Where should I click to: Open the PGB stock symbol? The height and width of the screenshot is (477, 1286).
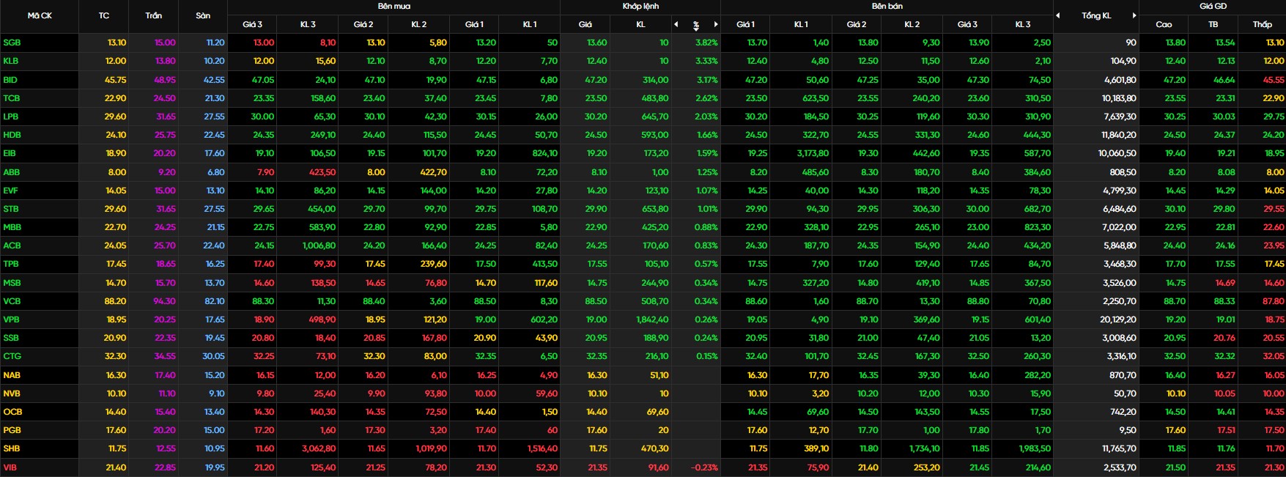pyautogui.click(x=12, y=430)
